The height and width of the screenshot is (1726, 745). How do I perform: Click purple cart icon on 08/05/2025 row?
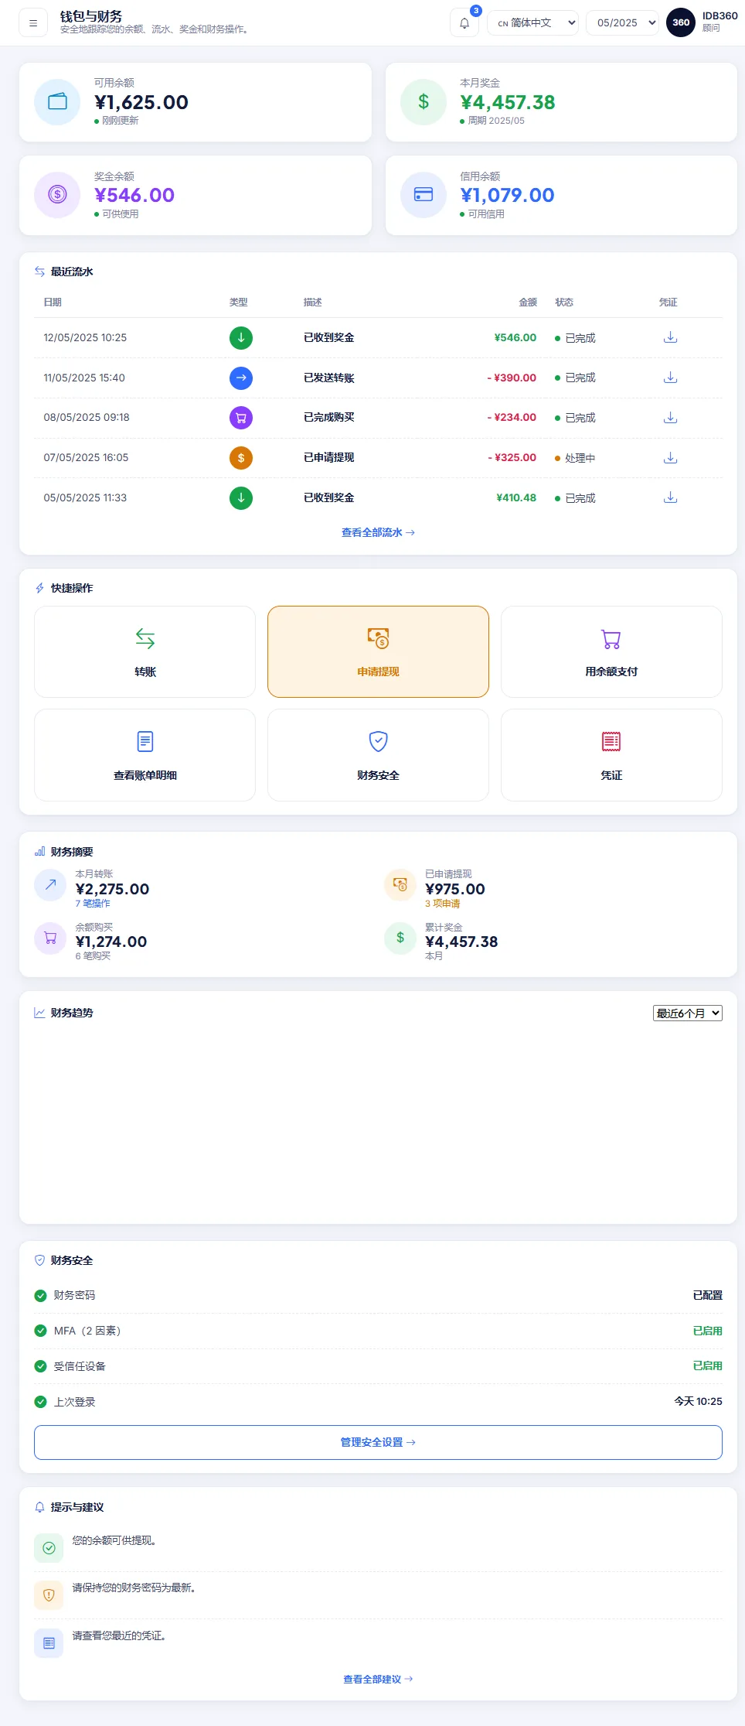(x=241, y=418)
